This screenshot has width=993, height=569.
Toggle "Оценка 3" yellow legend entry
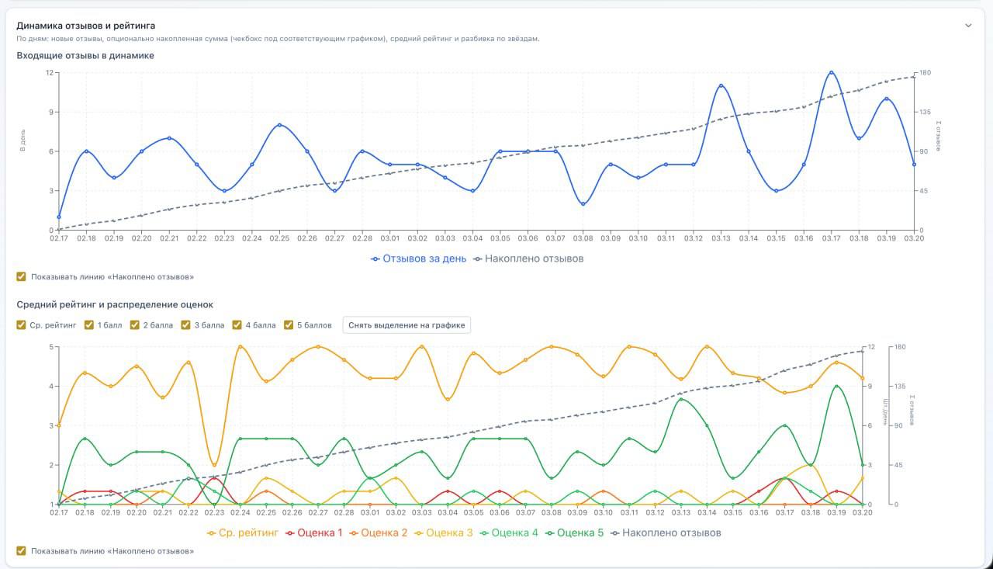pyautogui.click(x=445, y=533)
